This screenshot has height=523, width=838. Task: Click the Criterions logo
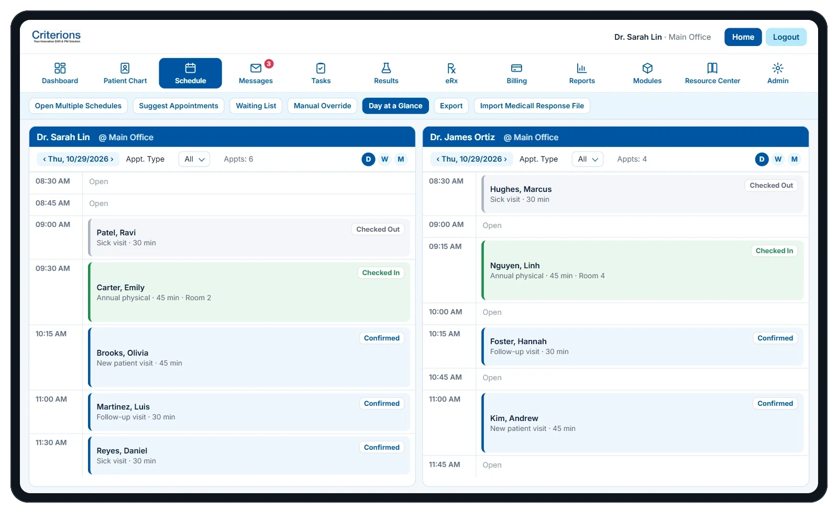tap(56, 36)
